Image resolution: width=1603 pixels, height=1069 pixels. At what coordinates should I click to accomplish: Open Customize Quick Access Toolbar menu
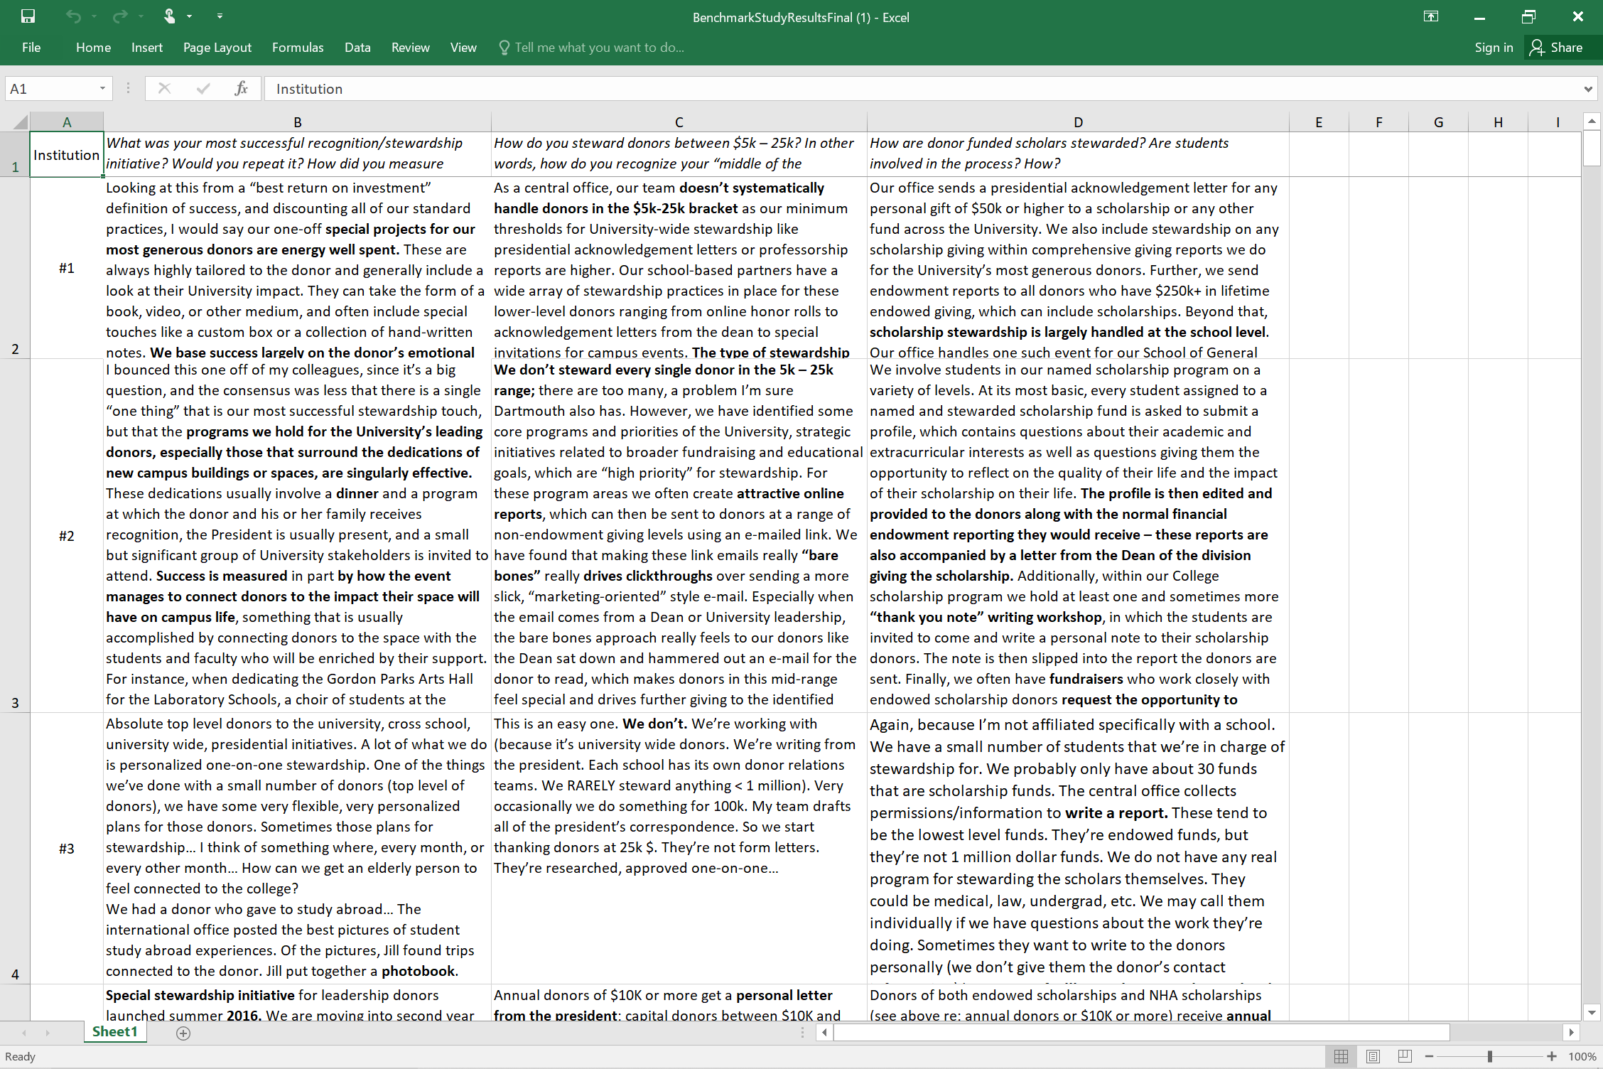[x=220, y=16]
